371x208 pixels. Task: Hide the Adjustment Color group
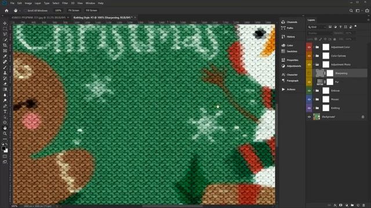point(309,47)
